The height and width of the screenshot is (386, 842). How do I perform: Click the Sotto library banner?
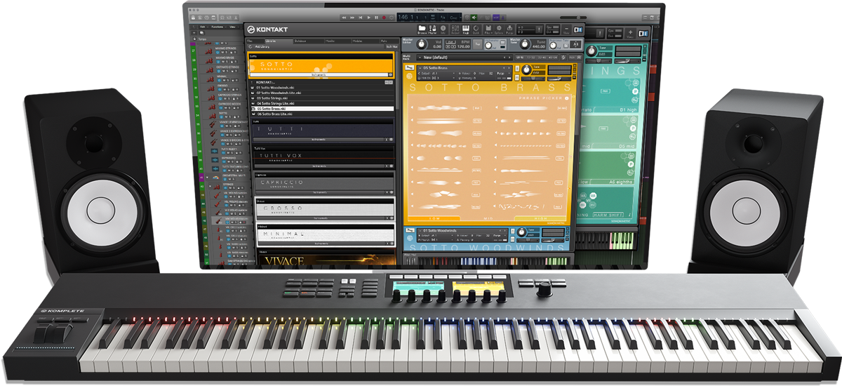pos(321,66)
